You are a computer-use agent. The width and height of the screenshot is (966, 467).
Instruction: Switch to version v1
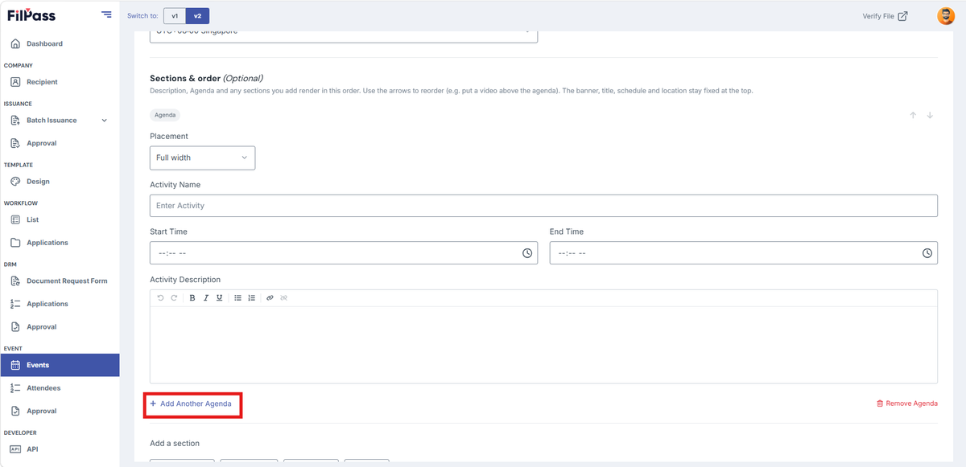(175, 16)
